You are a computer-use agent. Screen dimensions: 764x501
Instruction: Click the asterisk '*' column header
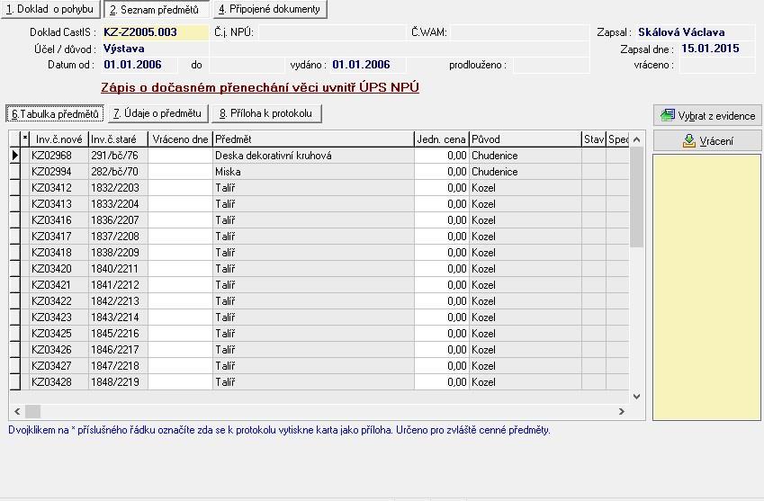tap(25, 139)
